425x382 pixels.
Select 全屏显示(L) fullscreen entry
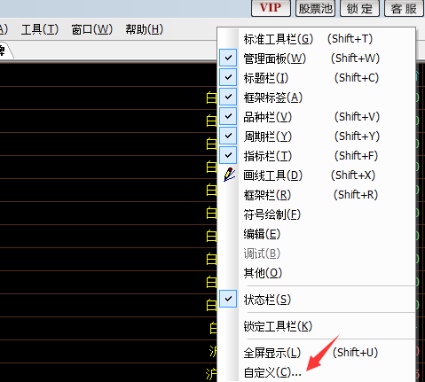click(317, 353)
